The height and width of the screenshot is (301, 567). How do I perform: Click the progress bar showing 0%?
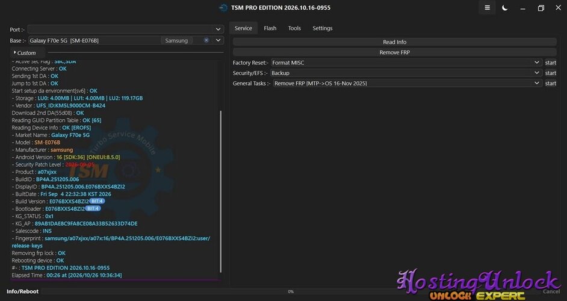291,291
